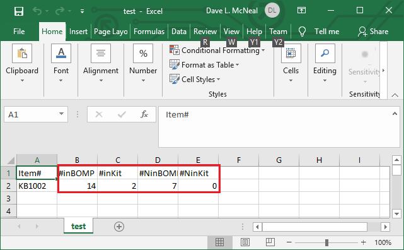The width and height of the screenshot is (404, 250).
Task: Open the Clipboard group paste icon
Action: pos(22,54)
